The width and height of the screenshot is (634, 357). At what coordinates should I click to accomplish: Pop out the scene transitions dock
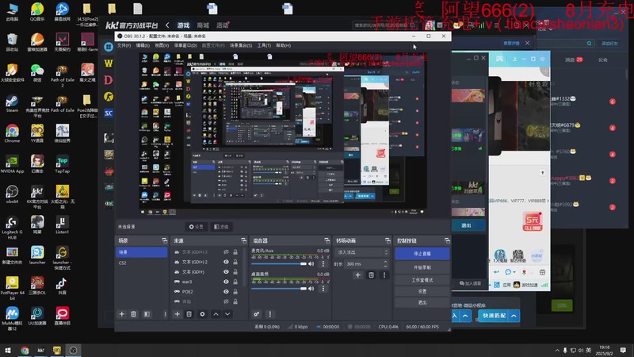(x=388, y=240)
